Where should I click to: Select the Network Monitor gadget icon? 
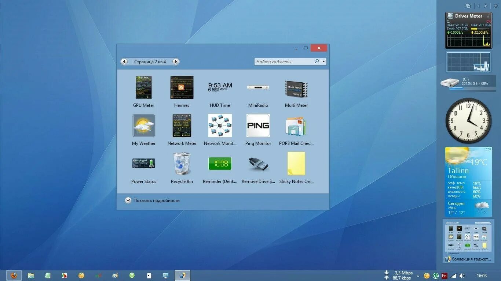pos(220,125)
